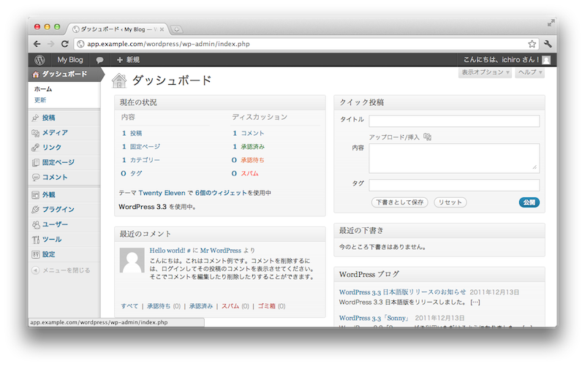585x366 pixels.
Task: Click the 固定ページ pages icon in sidebar
Action: (x=35, y=162)
